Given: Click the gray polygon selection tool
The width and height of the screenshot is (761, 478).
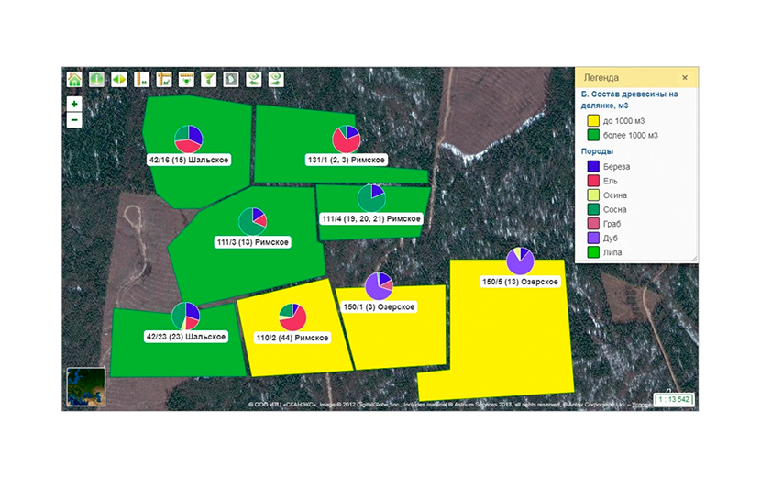Looking at the screenshot, I should click(231, 79).
